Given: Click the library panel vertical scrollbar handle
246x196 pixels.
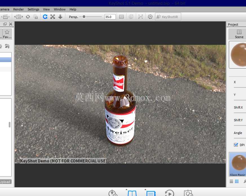Looking at the screenshot, I should click(x=10, y=125).
